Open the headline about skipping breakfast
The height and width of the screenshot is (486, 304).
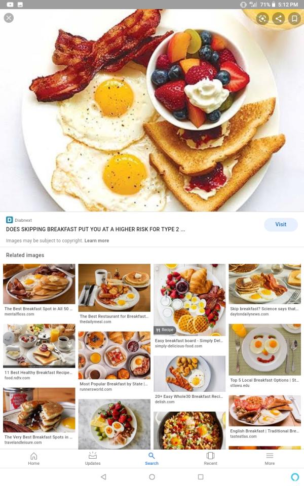click(96, 229)
